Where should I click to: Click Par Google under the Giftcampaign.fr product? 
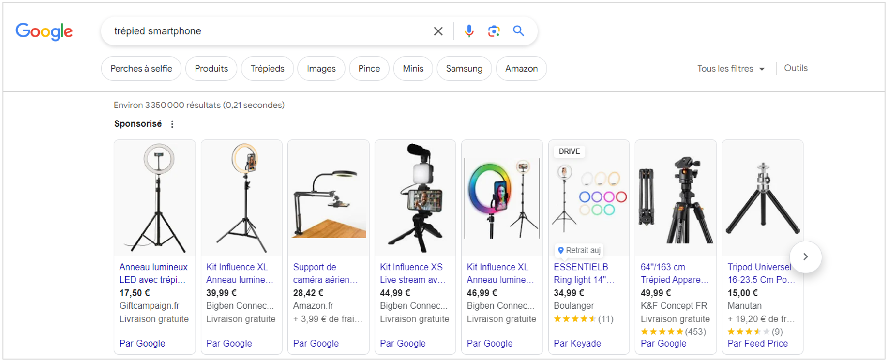(142, 343)
